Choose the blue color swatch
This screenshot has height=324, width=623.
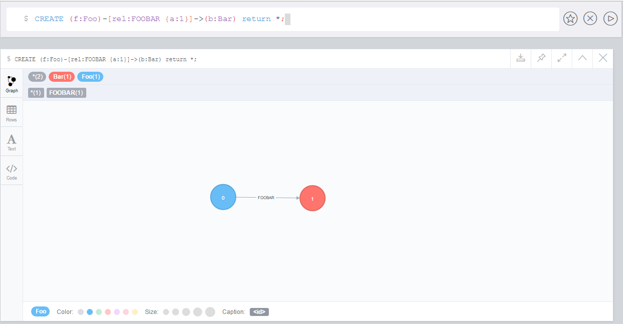tap(90, 312)
